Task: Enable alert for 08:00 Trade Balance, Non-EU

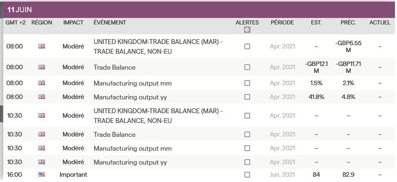Action: 247,47
